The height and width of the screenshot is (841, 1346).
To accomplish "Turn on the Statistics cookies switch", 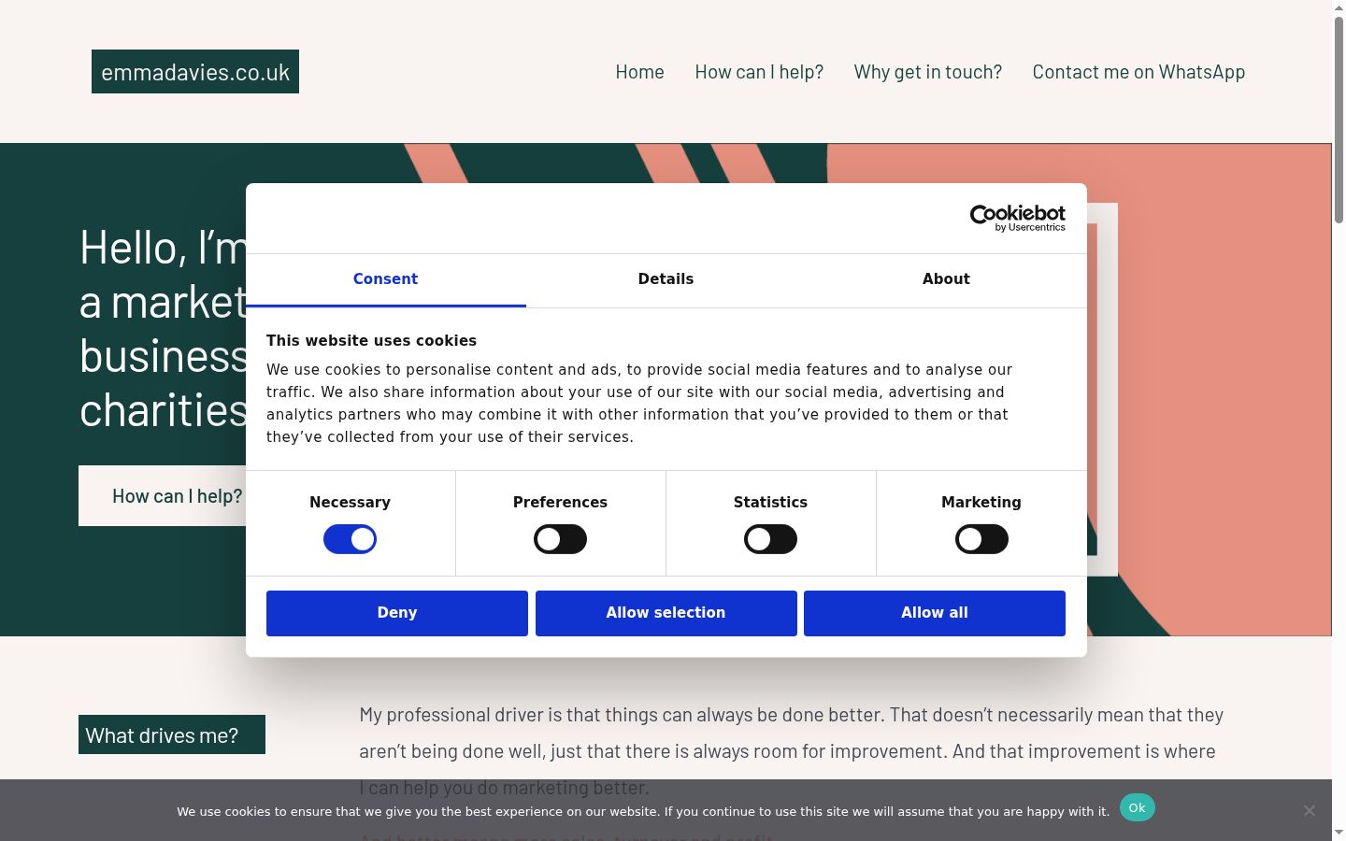I will pyautogui.click(x=770, y=539).
